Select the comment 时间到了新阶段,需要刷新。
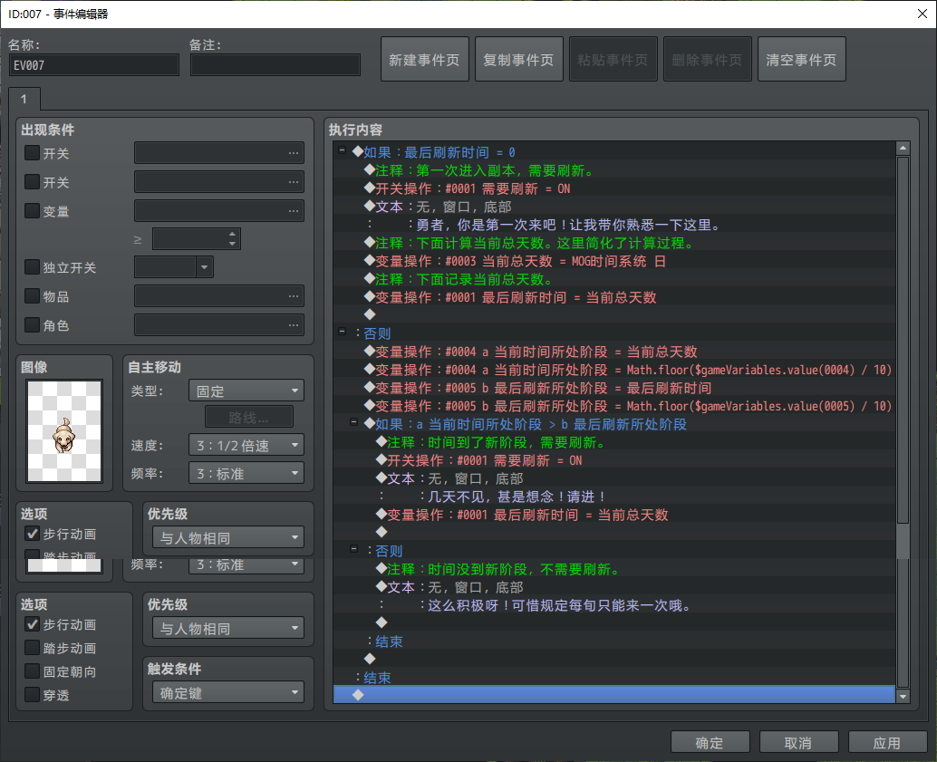Image resolution: width=937 pixels, height=762 pixels. pyautogui.click(x=614, y=442)
